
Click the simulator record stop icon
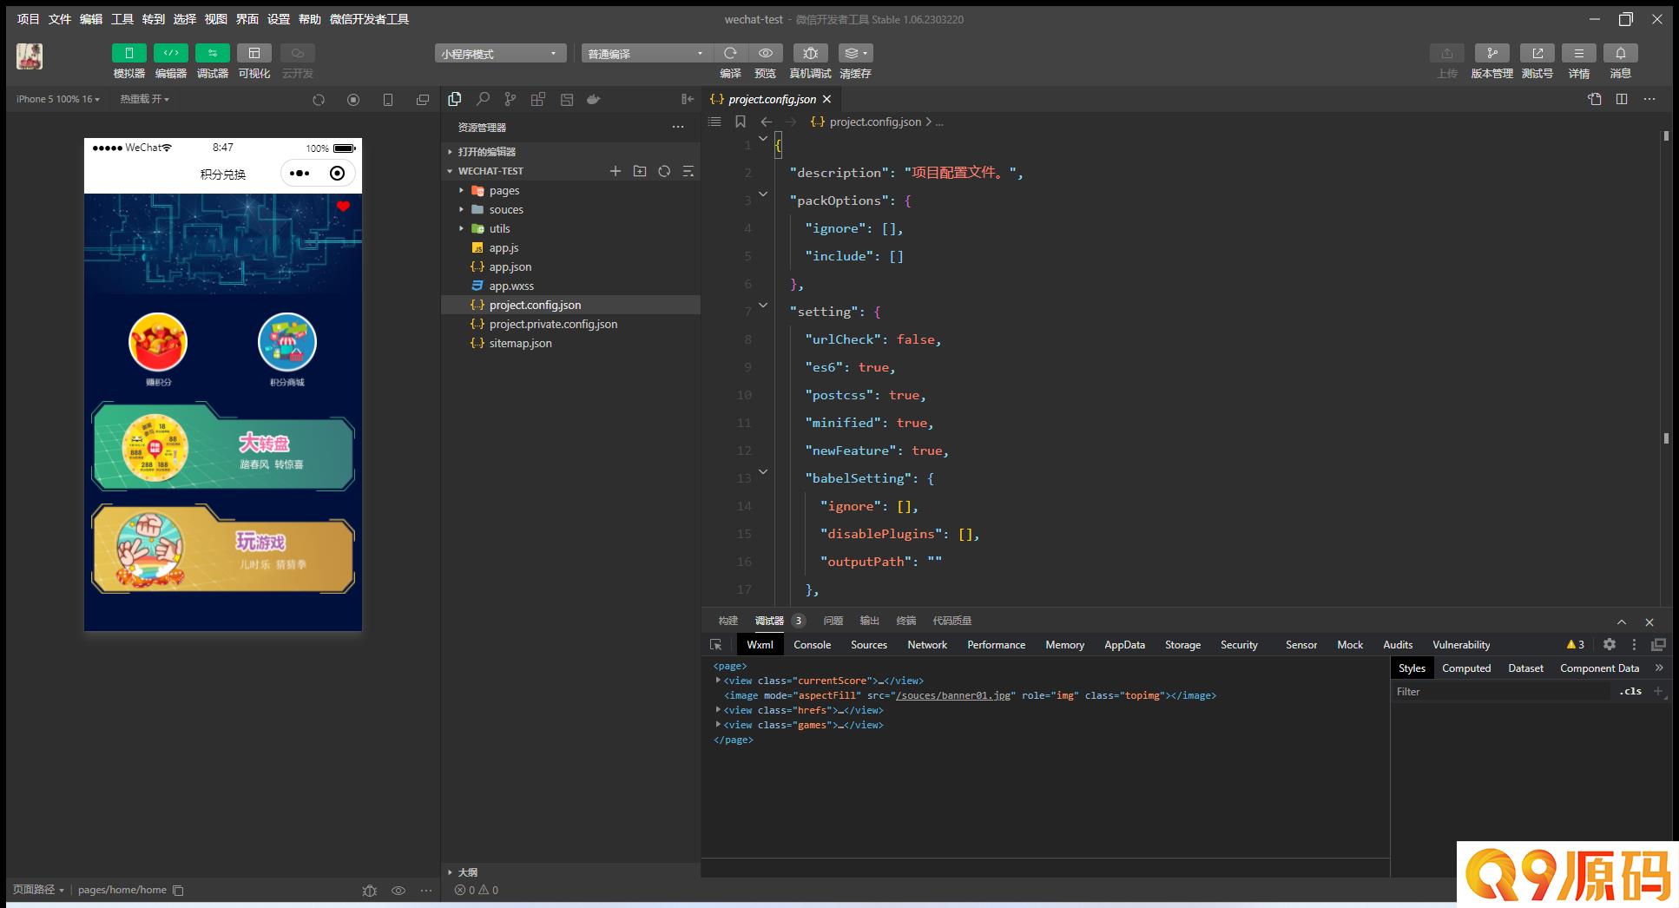pyautogui.click(x=353, y=100)
